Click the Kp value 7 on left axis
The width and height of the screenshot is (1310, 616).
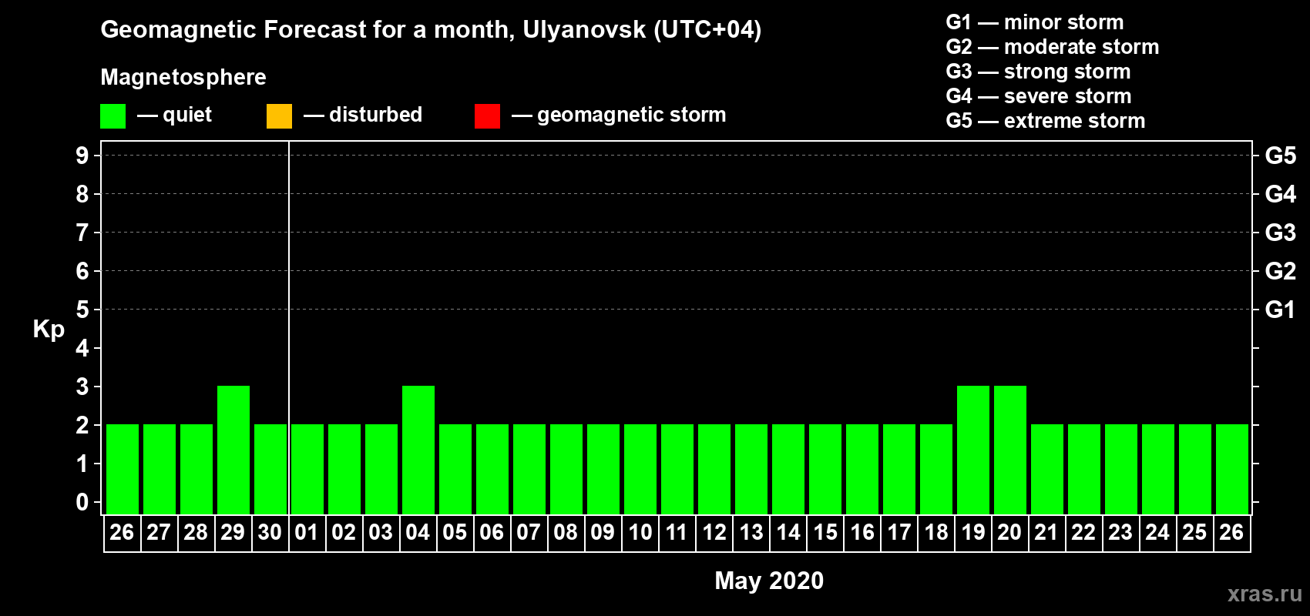[x=82, y=233]
